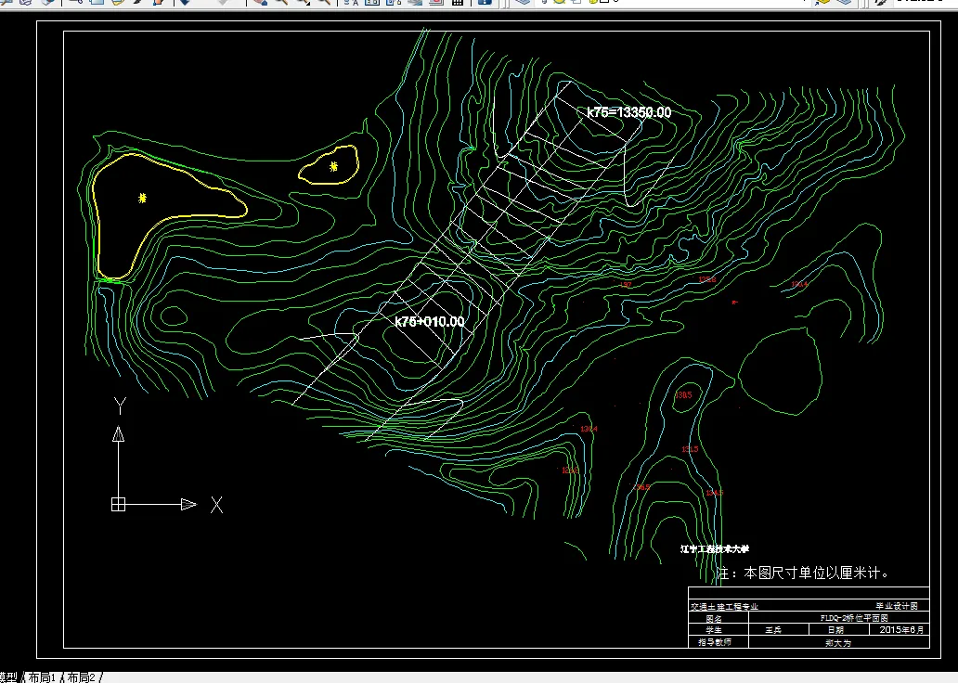Viewport: 958px width, 683px height.
Task: Click the Copy to clipboard icon
Action: (97, 3)
